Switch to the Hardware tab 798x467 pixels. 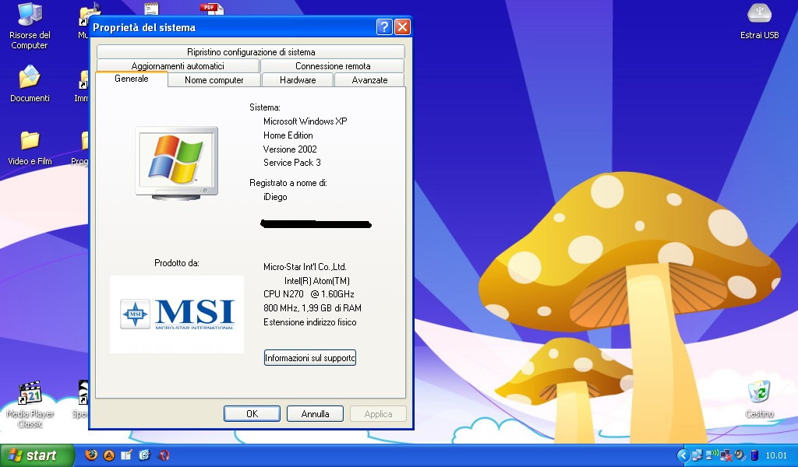(x=298, y=80)
